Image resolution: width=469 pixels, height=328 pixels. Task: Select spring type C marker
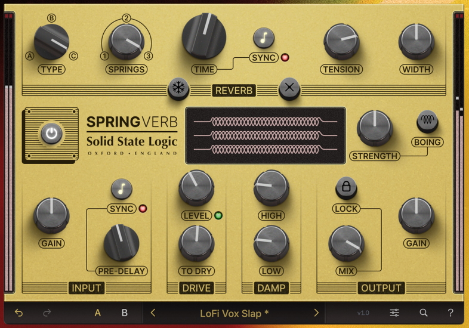coord(73,56)
